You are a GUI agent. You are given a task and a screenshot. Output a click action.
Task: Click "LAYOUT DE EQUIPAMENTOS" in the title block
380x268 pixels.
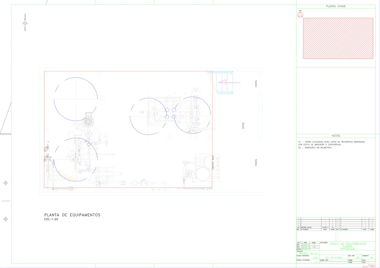pos(348,244)
